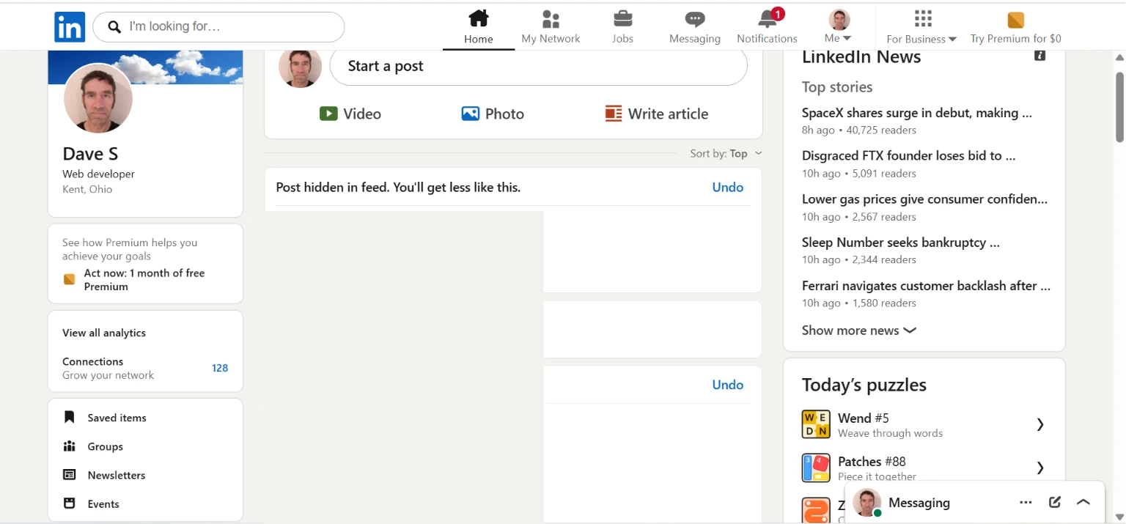1126x524 pixels.
Task: Expand the Me profile menu
Action: (838, 27)
